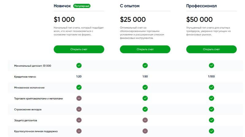Open account for С опытом plan
Image resolution: width=245 pixels, height=137 pixels.
pyautogui.click(x=145, y=49)
